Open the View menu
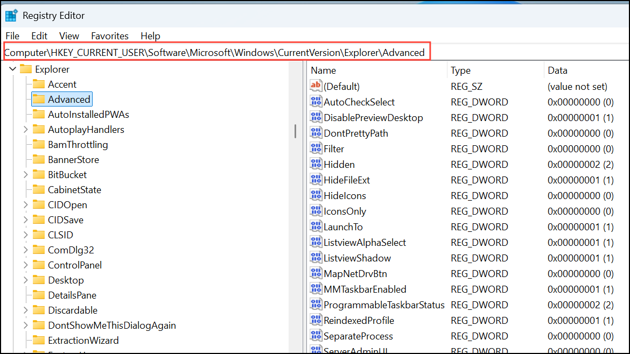This screenshot has height=354, width=630. (69, 36)
